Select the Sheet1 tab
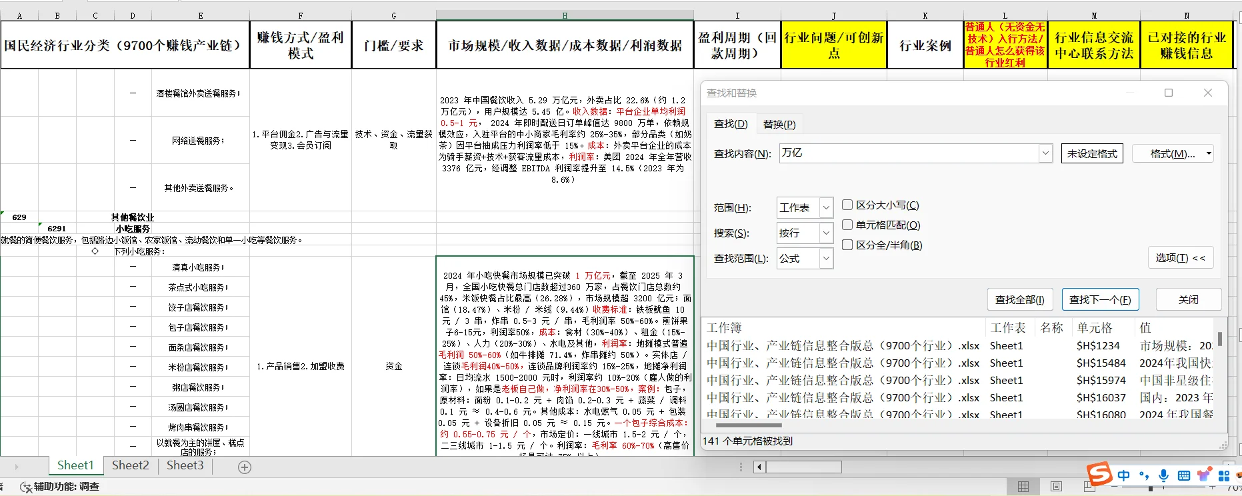This screenshot has width=1242, height=496. (75, 465)
